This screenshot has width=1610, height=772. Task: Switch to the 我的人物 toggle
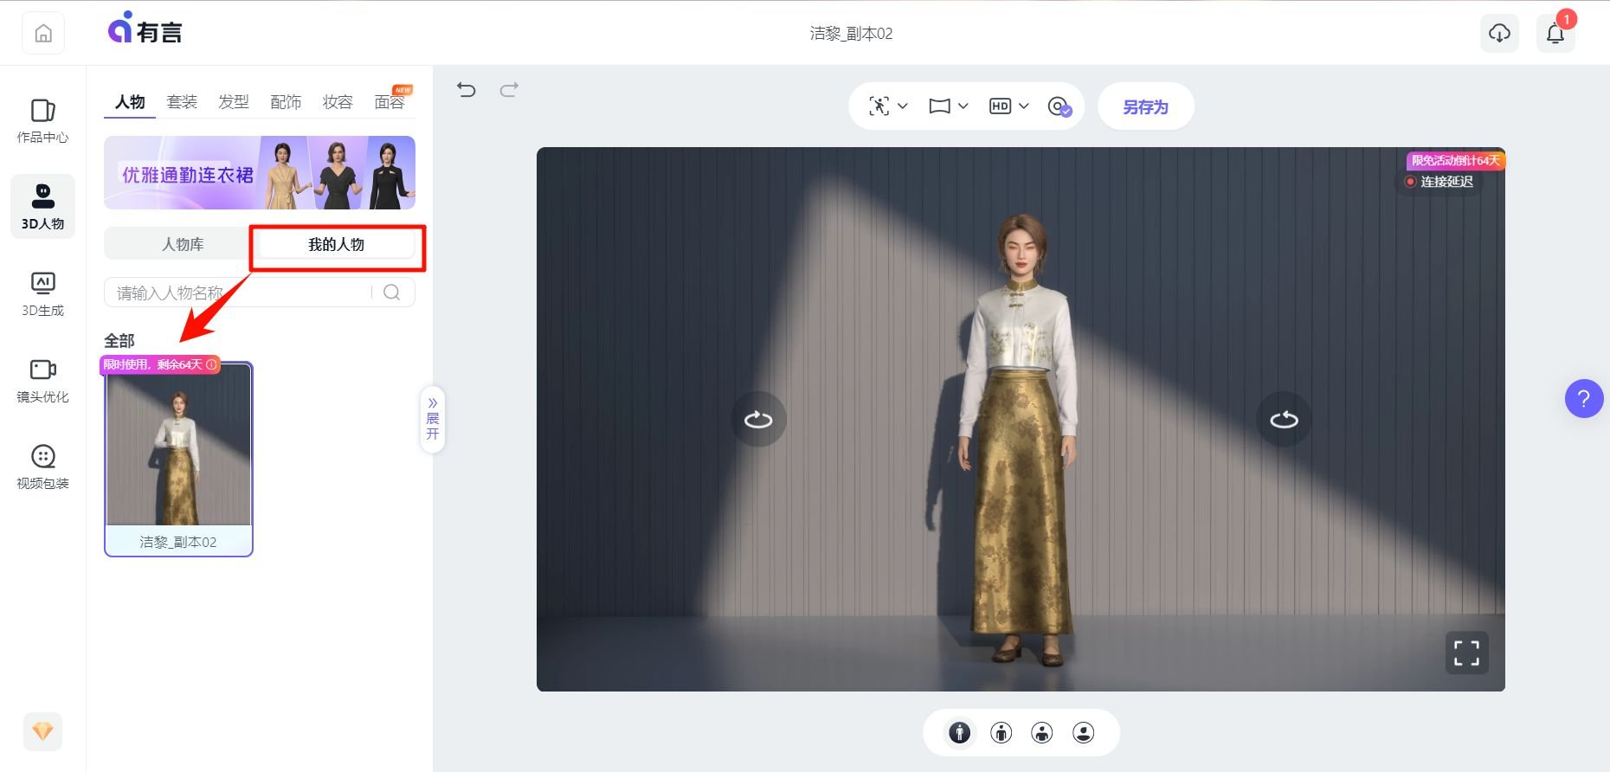click(x=337, y=245)
